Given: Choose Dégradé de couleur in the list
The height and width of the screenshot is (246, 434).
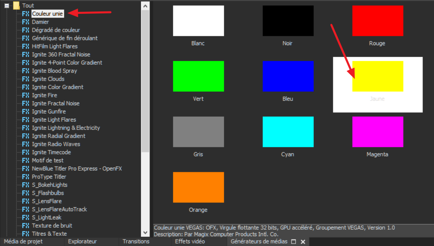Looking at the screenshot, I should point(56,30).
